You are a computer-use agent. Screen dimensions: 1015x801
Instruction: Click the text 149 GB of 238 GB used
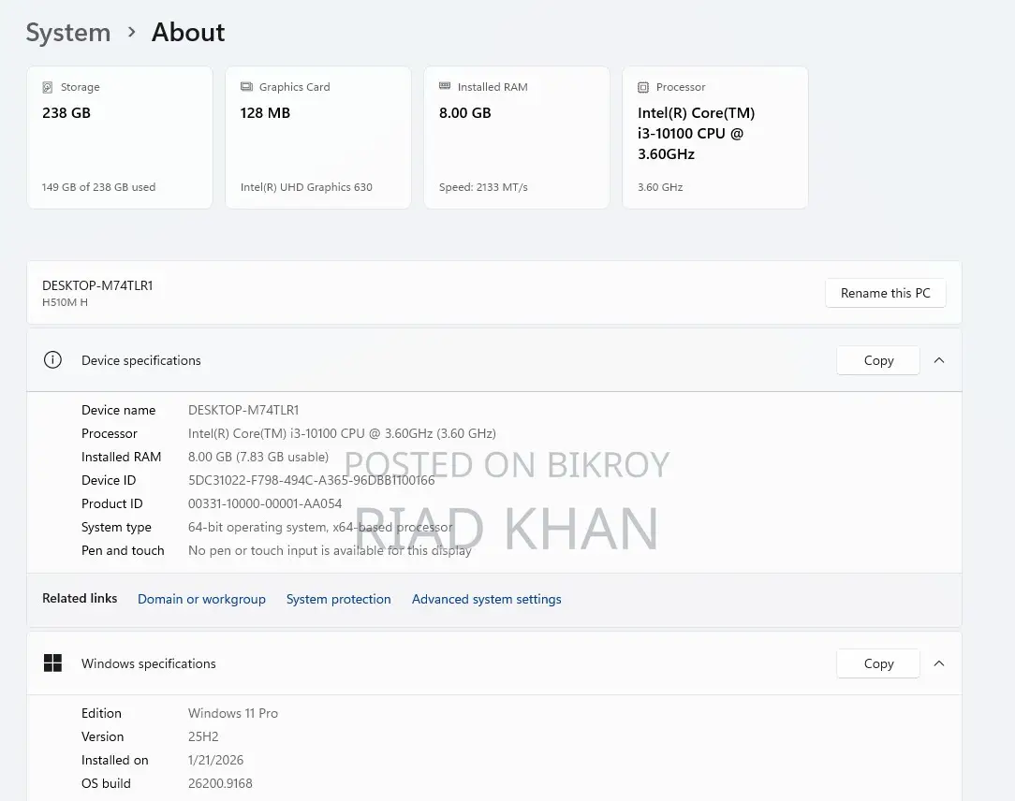coord(98,187)
